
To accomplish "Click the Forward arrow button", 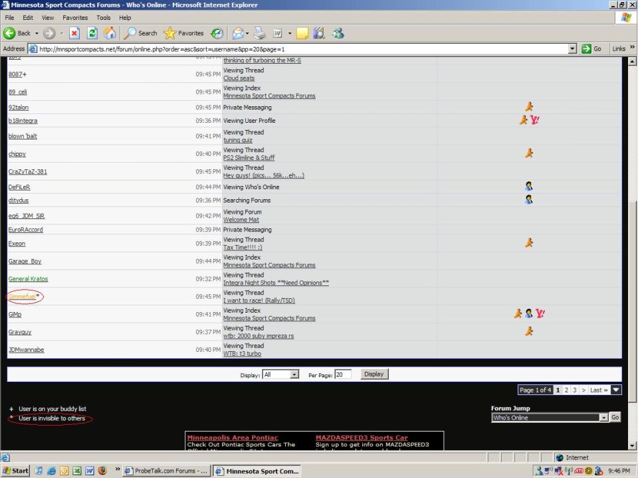I will pyautogui.click(x=49, y=33).
